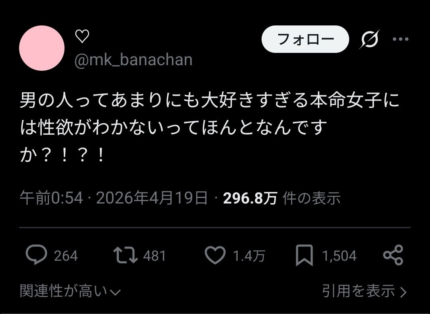Expand the 関連性が高い sort dropdown
Screen dimensions: 430x314
tap(70, 291)
